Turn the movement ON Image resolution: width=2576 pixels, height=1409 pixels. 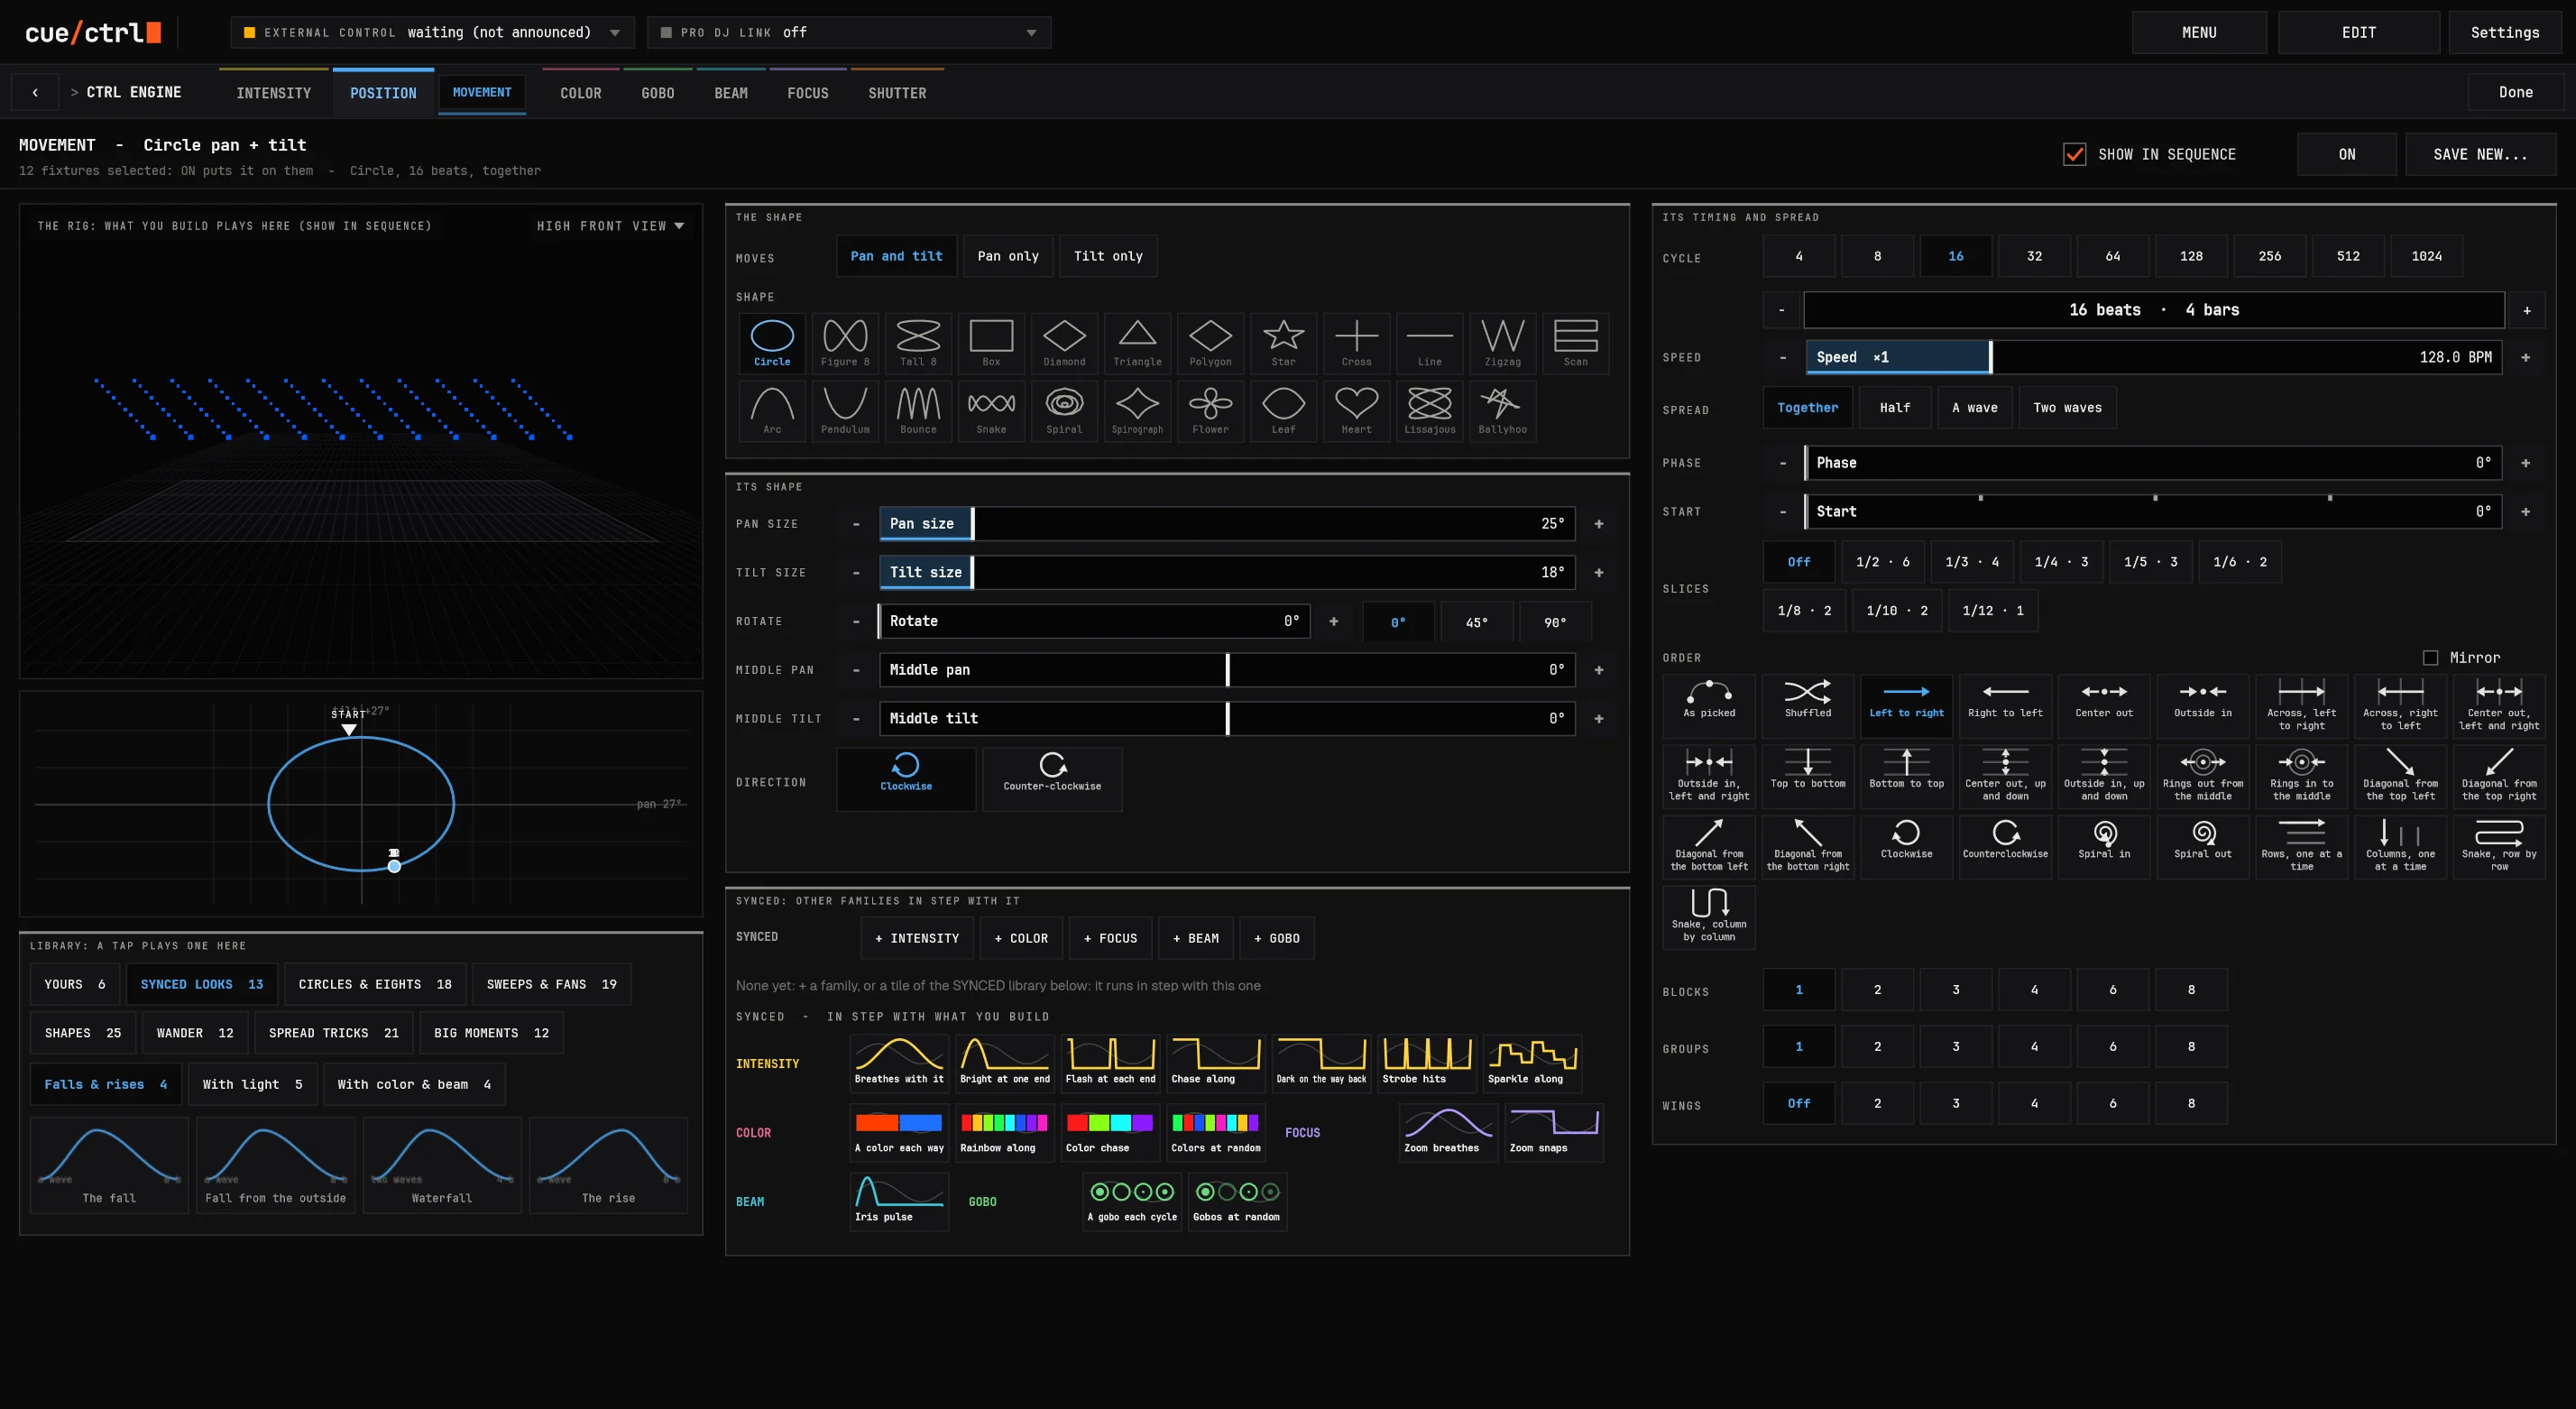[x=2346, y=154]
